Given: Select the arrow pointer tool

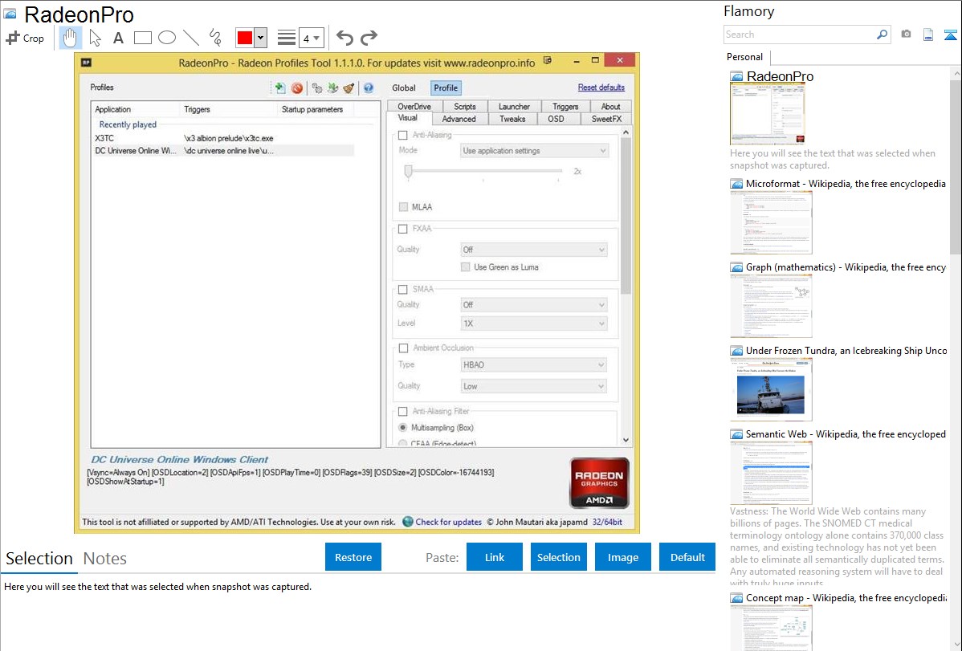Looking at the screenshot, I should [95, 38].
